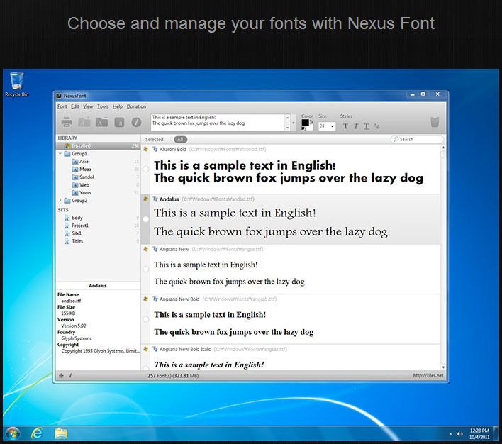Click sample text box up arrow
The height and width of the screenshot is (444, 502).
pyautogui.click(x=287, y=118)
